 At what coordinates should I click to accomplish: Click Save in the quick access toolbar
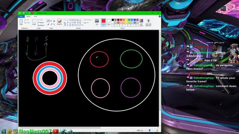pyautogui.click(x=24, y=13)
